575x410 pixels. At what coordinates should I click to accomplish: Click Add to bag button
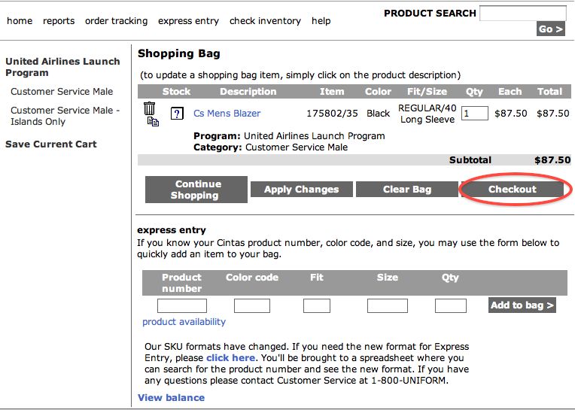tap(522, 305)
